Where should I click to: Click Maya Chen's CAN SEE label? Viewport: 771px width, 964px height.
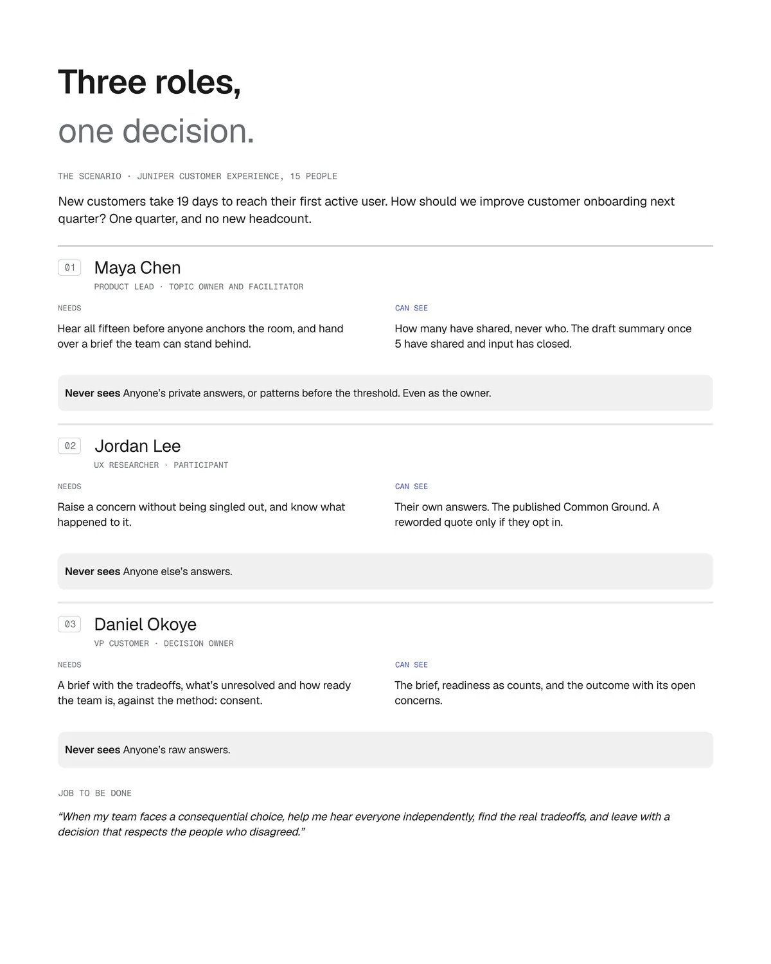411,308
